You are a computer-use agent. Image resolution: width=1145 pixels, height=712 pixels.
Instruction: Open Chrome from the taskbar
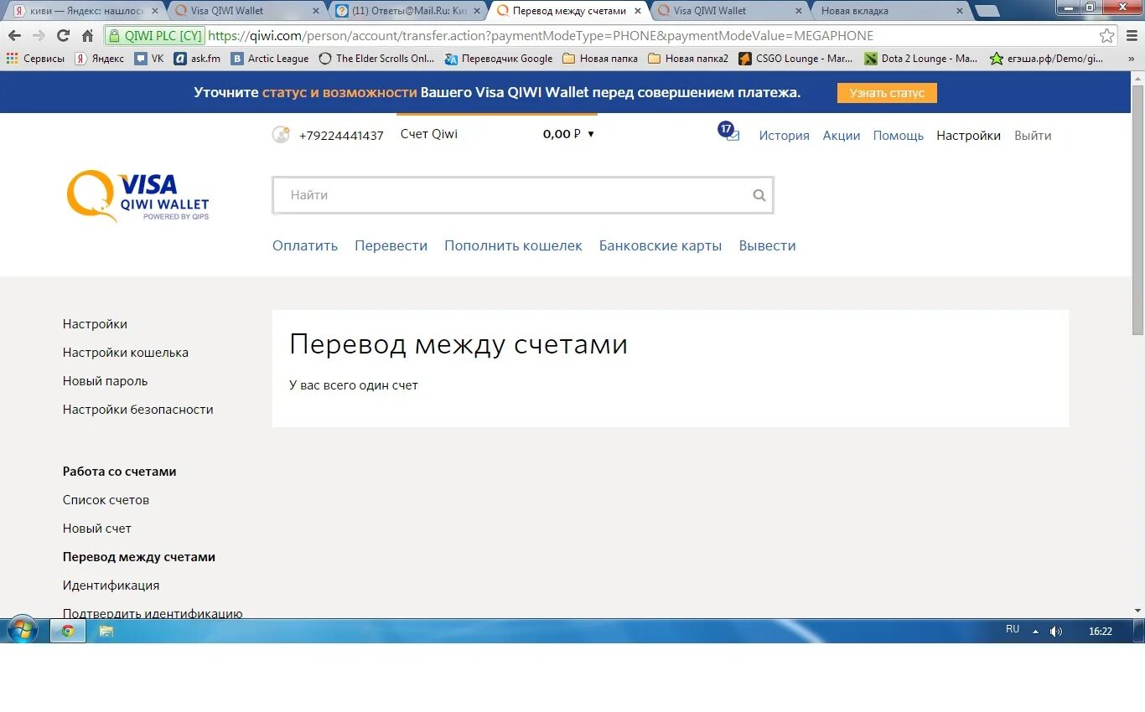pyautogui.click(x=68, y=632)
